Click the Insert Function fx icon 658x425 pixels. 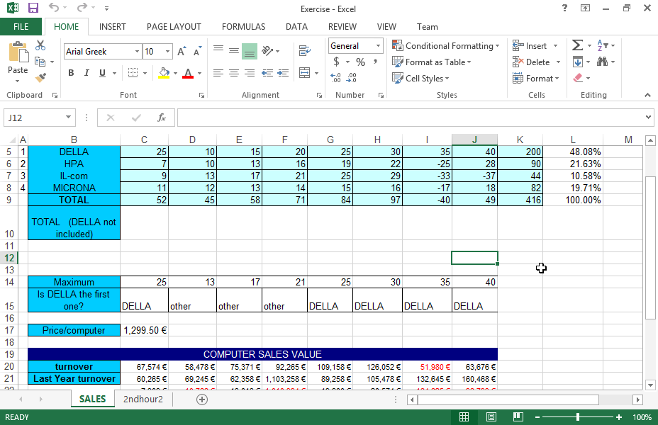click(162, 118)
